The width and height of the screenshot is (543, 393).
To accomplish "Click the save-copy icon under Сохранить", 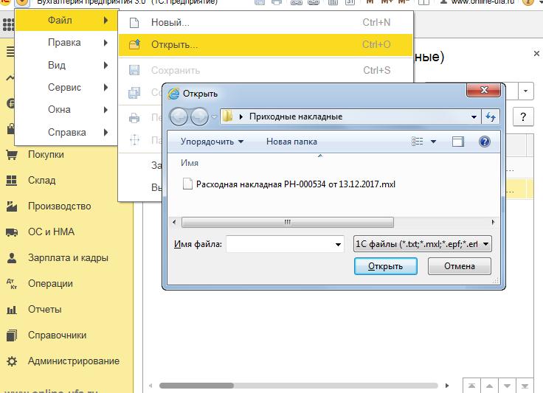I will pyautogui.click(x=134, y=92).
